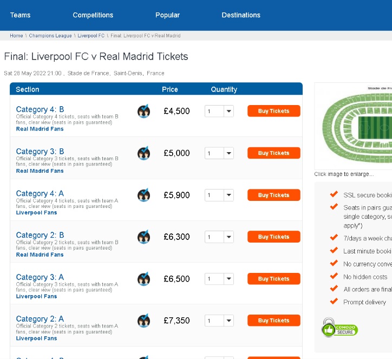Click Real Madrid Fans label under Category 4: B

(40, 129)
